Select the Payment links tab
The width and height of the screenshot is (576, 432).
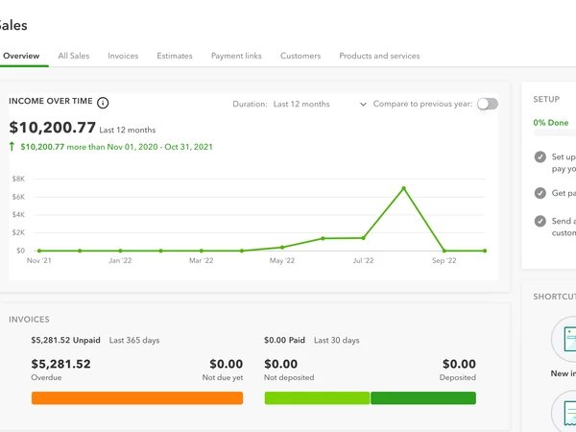click(x=236, y=56)
